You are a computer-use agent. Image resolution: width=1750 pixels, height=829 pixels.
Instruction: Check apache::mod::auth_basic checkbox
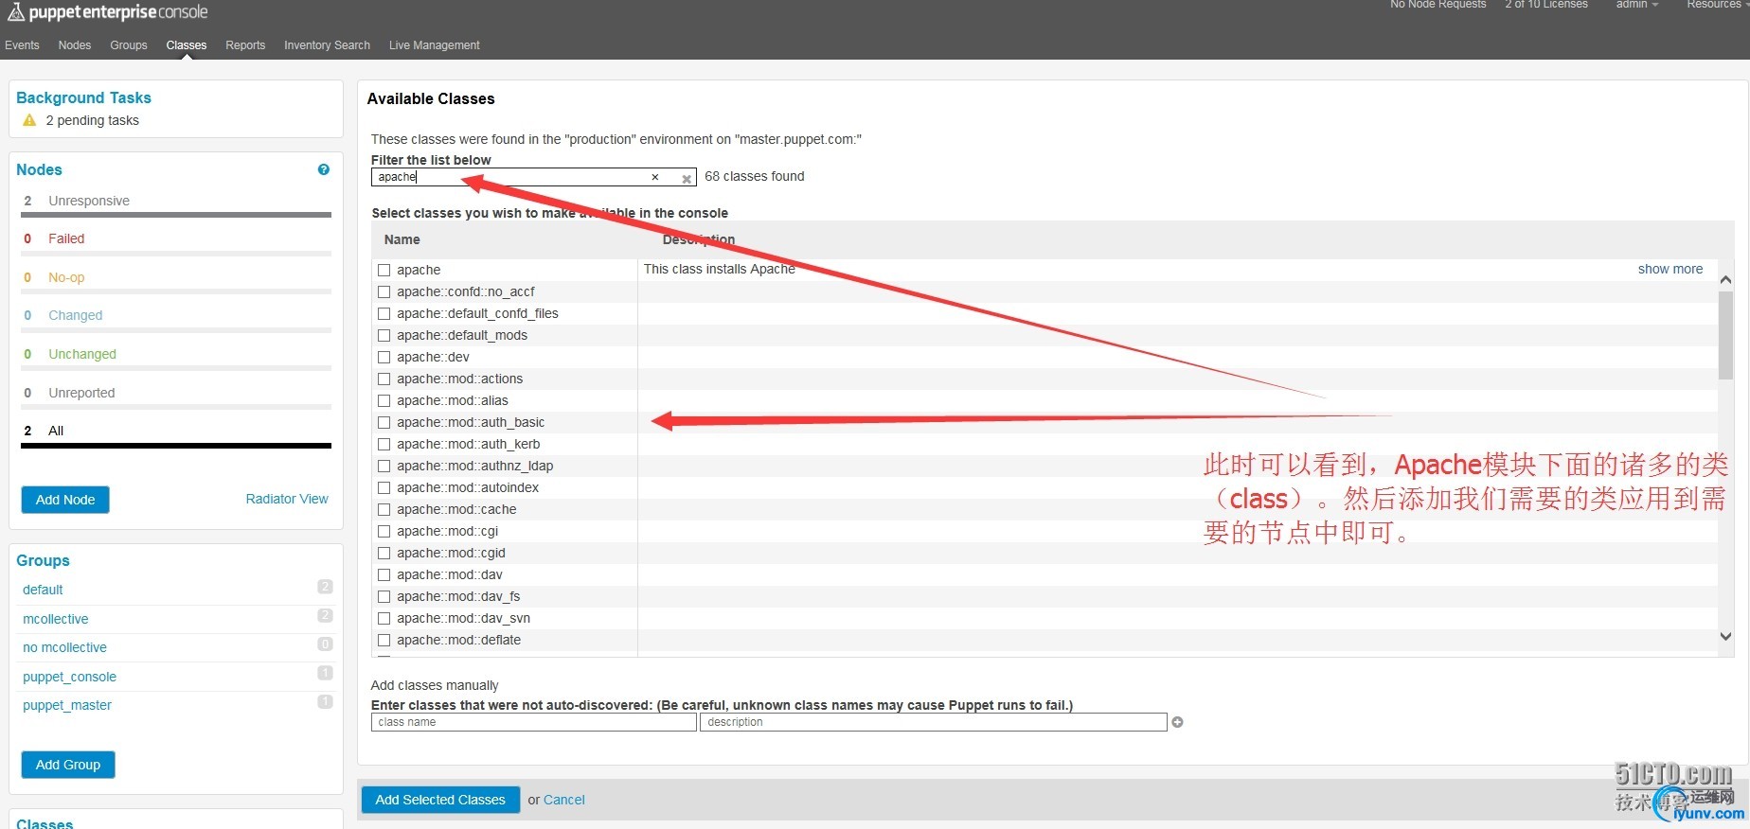click(x=384, y=422)
